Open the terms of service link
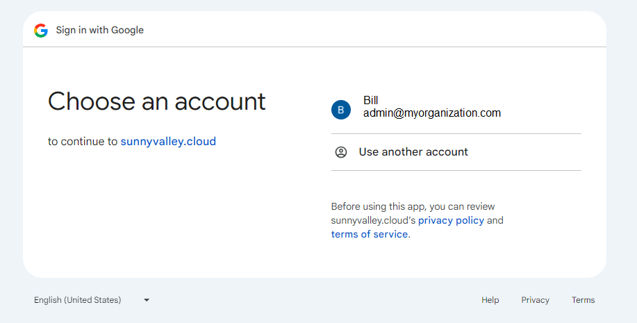 pyautogui.click(x=369, y=234)
